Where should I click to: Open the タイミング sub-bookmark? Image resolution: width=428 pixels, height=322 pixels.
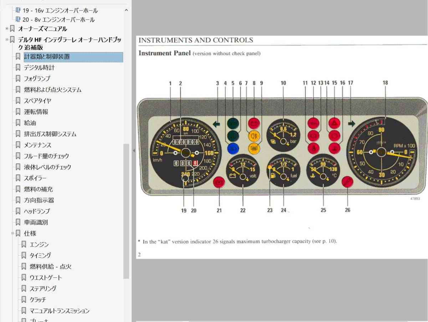click(x=40, y=255)
